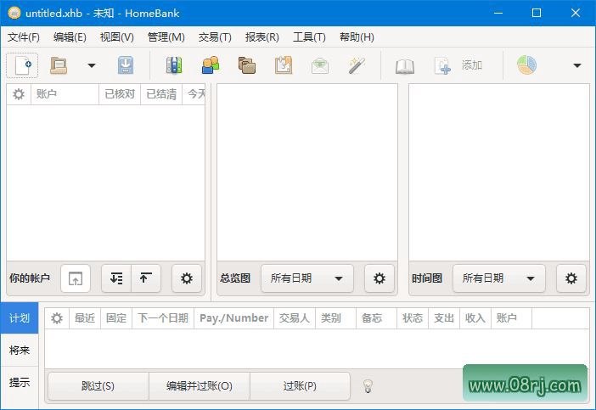Switch to the 将来 tab
This screenshot has width=596, height=410.
coord(20,350)
